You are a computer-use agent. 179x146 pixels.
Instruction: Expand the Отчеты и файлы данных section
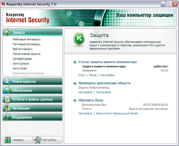pyautogui.click(x=33, y=100)
